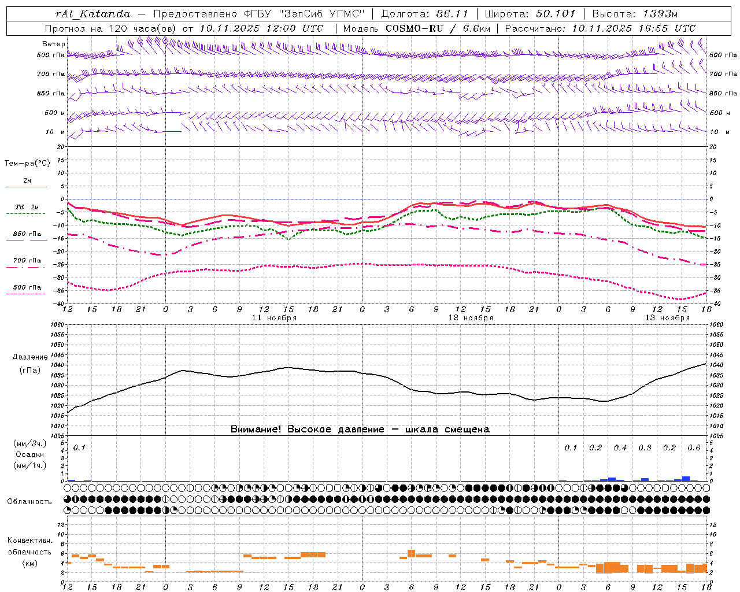Click the 'Предоставлено ФГБУ "ЗапСиб УГМС"' provider text
This screenshot has width=740, height=592.
point(259,14)
